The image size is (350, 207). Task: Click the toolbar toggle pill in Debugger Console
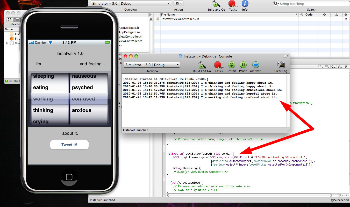pos(285,56)
